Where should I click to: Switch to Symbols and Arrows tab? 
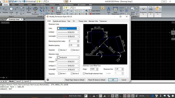click(x=59, y=21)
